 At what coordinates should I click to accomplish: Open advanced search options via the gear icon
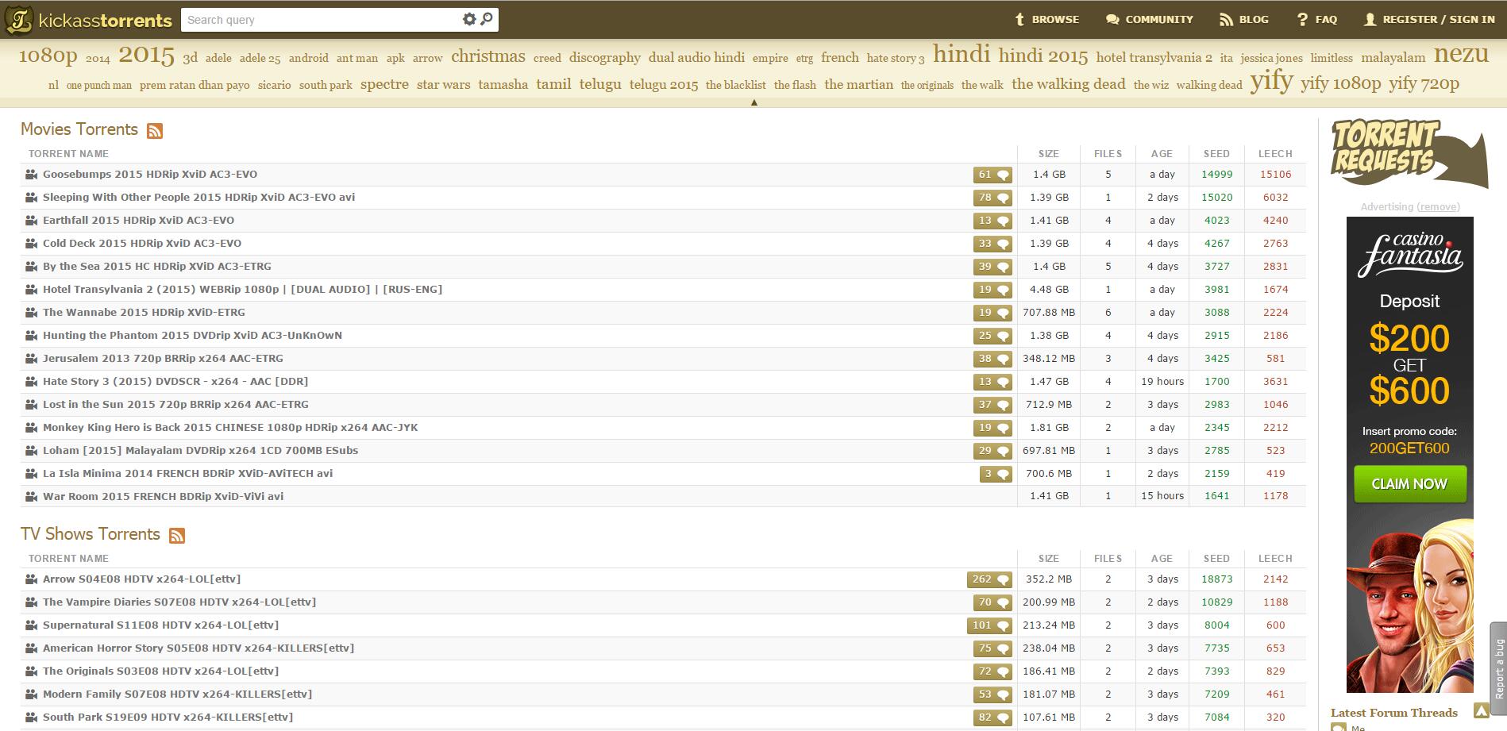(x=468, y=18)
